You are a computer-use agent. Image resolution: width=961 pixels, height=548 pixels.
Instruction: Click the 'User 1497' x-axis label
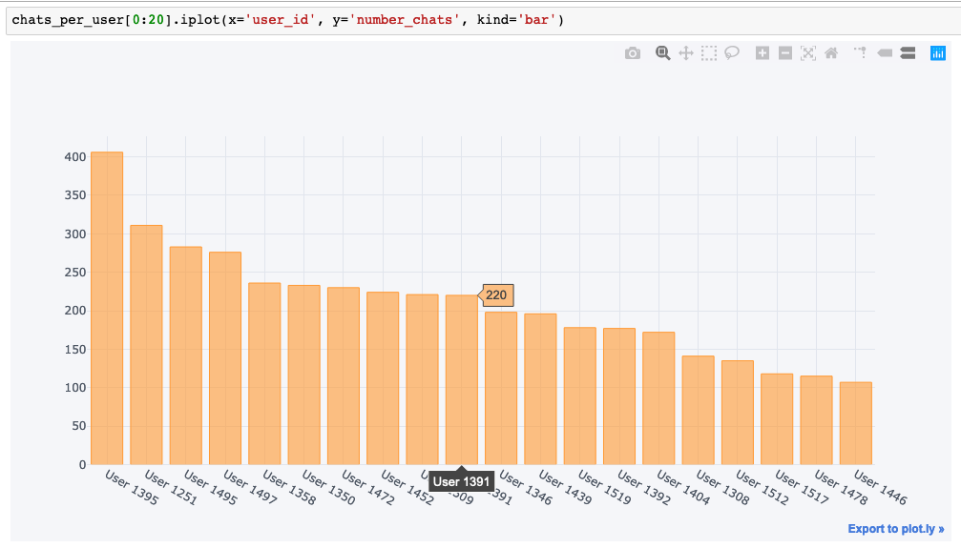pyautogui.click(x=250, y=487)
